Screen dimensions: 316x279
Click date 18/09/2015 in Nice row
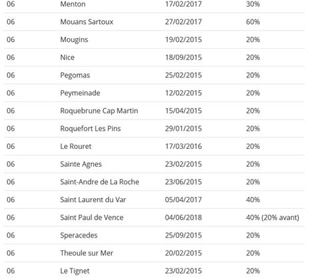click(183, 57)
